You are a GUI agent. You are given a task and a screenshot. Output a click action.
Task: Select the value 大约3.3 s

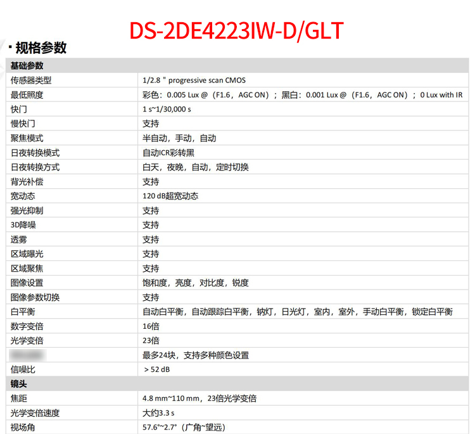[x=158, y=413]
